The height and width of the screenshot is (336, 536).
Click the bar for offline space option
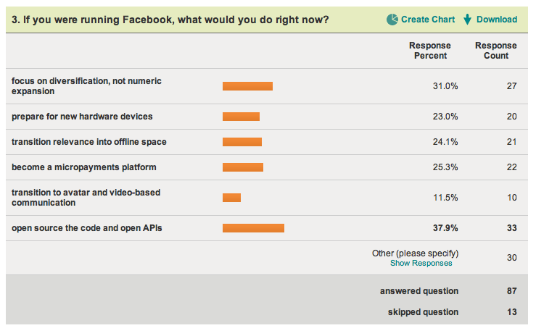[x=242, y=142]
